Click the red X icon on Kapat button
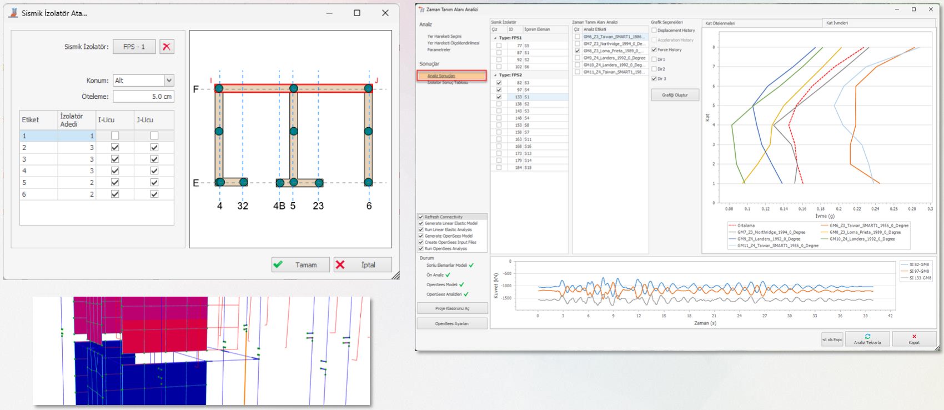The image size is (944, 410). [914, 336]
